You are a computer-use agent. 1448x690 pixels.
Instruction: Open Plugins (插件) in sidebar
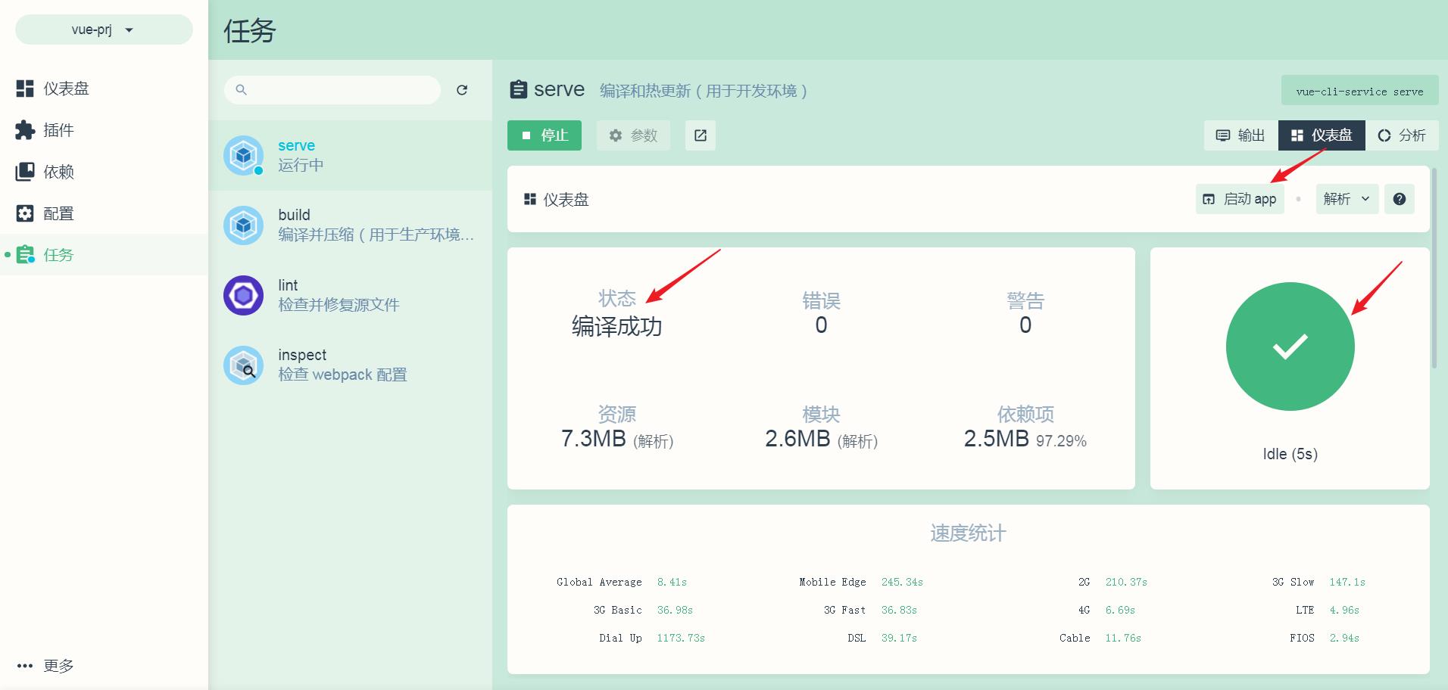(104, 130)
